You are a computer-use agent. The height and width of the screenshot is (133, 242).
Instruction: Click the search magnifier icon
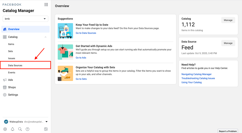click(20, 129)
